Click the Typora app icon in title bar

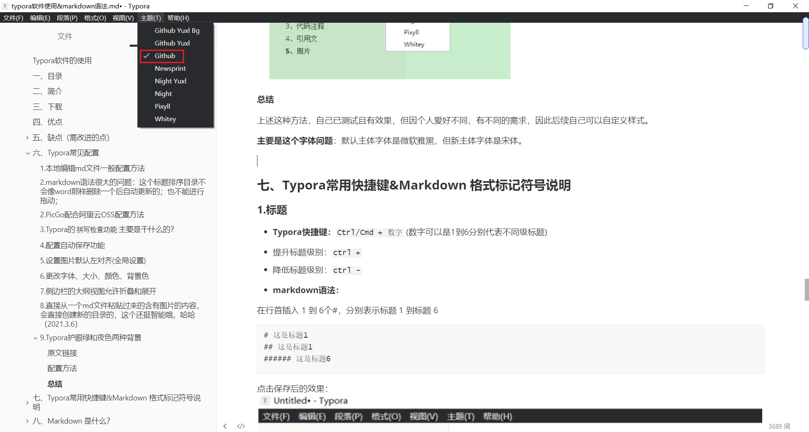click(5, 6)
